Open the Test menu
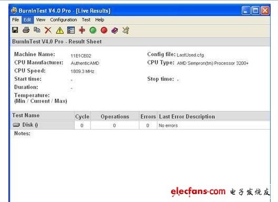The height and width of the screenshot is (202, 278). click(x=86, y=19)
